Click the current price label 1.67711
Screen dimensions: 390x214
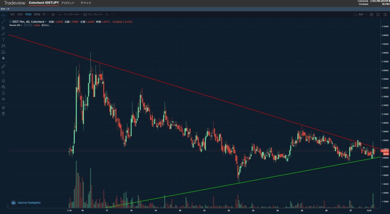pos(385,151)
